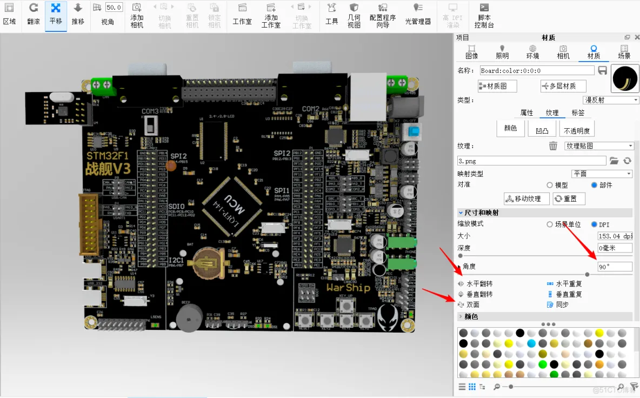Browse texture file with folder icon
The image size is (640, 398).
click(x=614, y=161)
